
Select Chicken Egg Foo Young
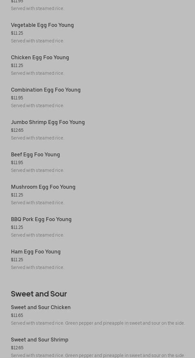coord(40,58)
